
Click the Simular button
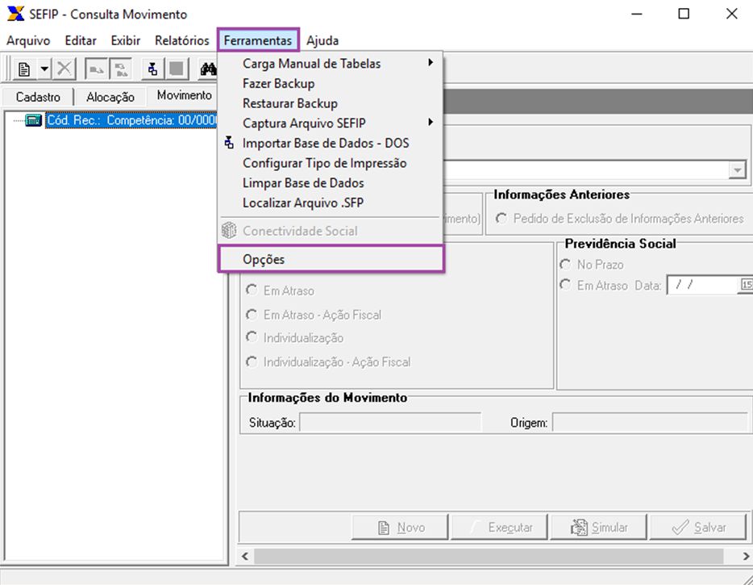(x=599, y=528)
